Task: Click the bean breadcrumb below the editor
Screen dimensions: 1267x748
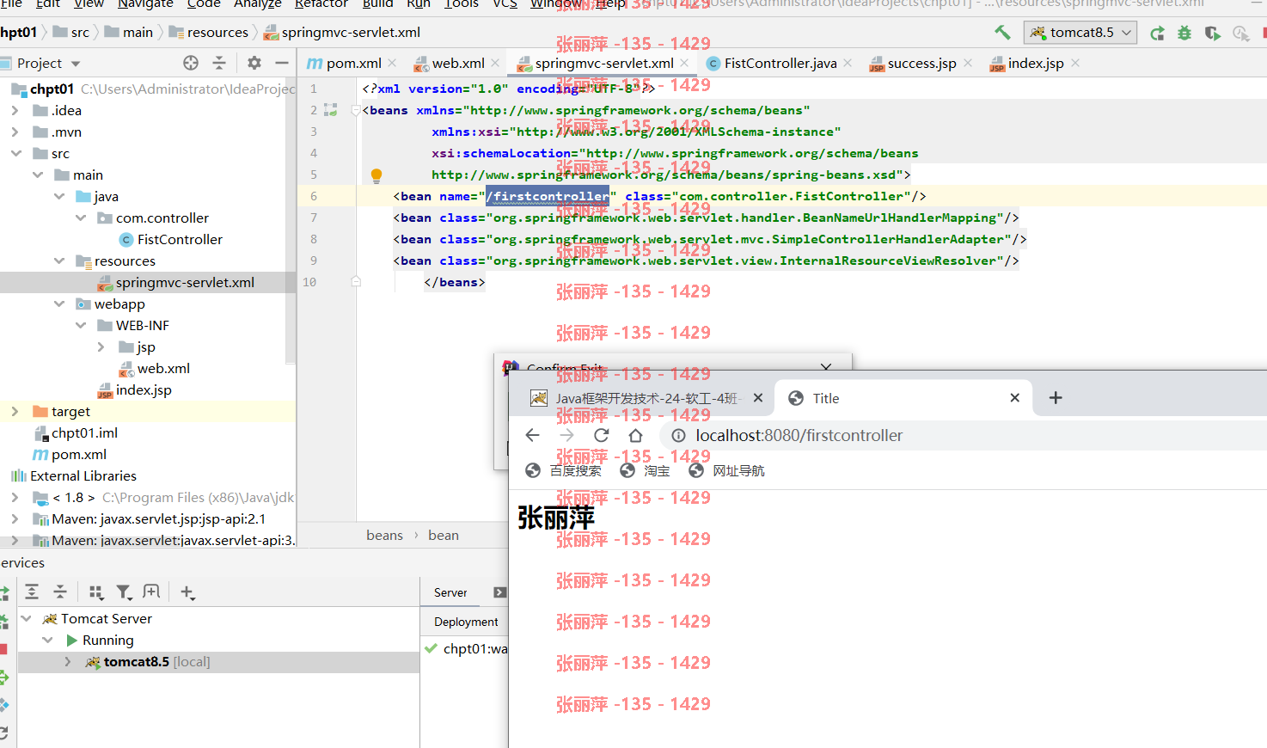Action: click(444, 535)
